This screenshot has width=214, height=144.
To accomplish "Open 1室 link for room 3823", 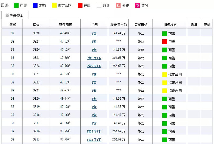I will pos(94,74).
